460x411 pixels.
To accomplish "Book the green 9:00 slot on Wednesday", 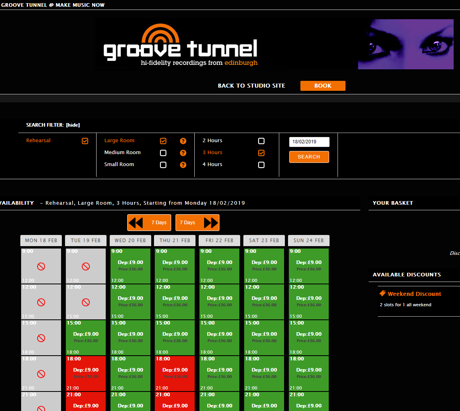I will [130, 266].
